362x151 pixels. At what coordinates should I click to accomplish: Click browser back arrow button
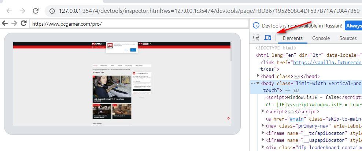[9, 11]
